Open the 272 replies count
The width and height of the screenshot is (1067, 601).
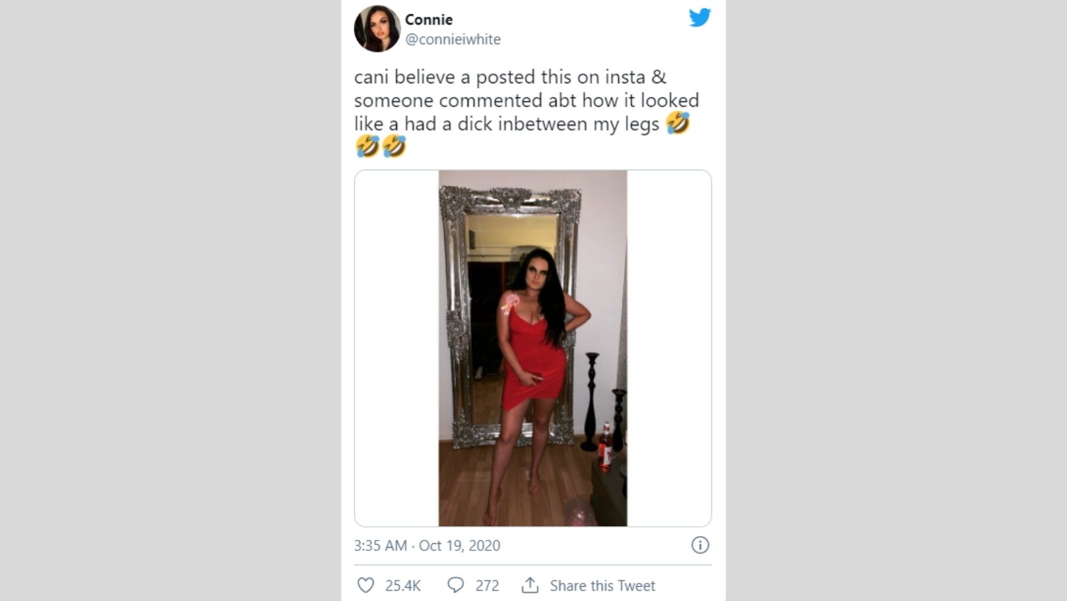(x=487, y=585)
